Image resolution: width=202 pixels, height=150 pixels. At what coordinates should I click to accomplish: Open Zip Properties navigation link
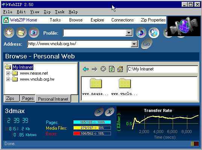coord(153,20)
